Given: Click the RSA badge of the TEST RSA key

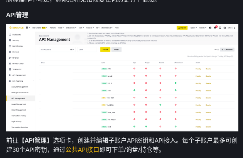Looking at the screenshot, I should (103, 98).
